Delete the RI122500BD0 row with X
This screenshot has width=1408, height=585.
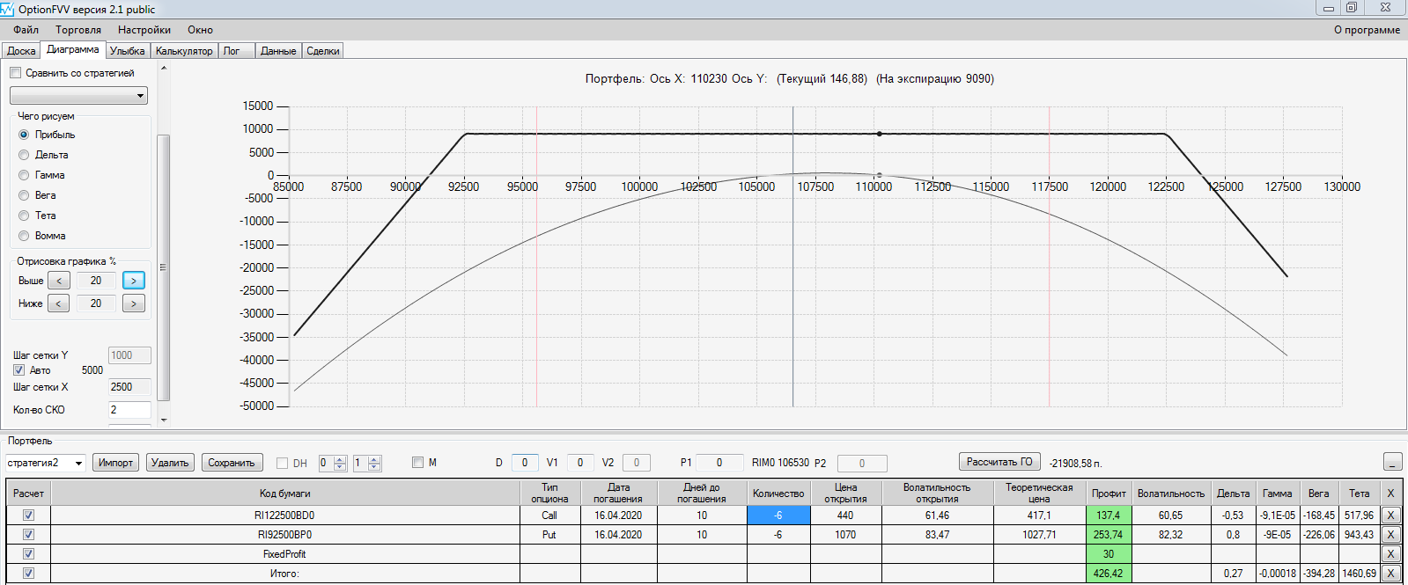[1390, 516]
